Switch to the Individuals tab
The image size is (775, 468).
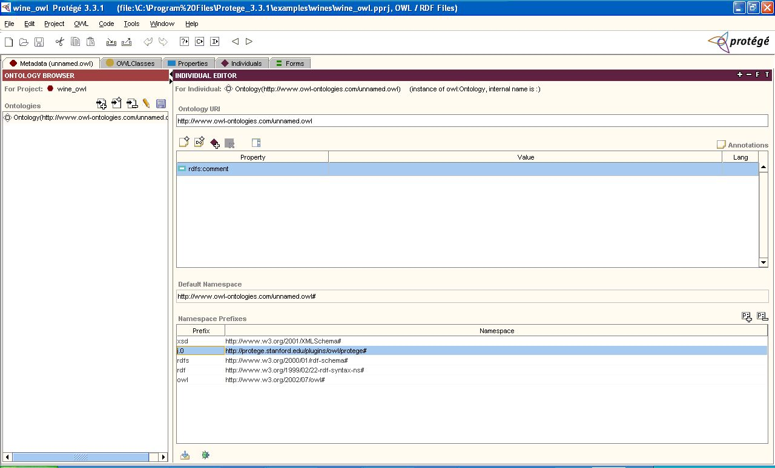(242, 63)
